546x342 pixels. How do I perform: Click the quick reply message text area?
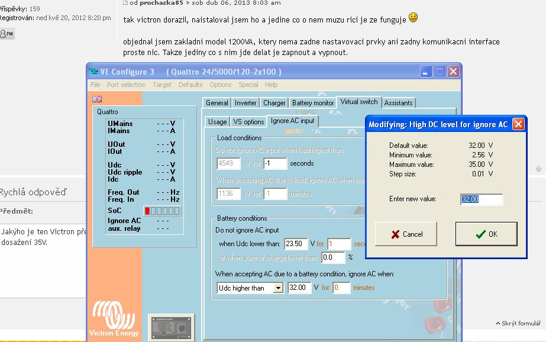[43, 261]
